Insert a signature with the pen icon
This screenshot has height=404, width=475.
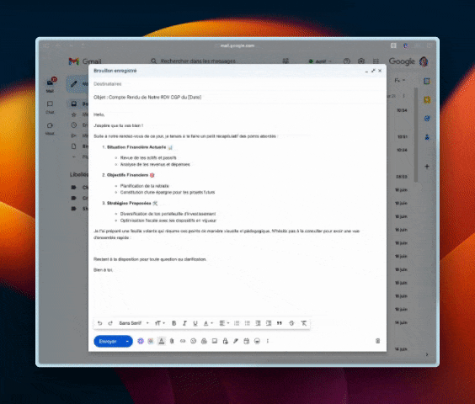[x=236, y=341]
